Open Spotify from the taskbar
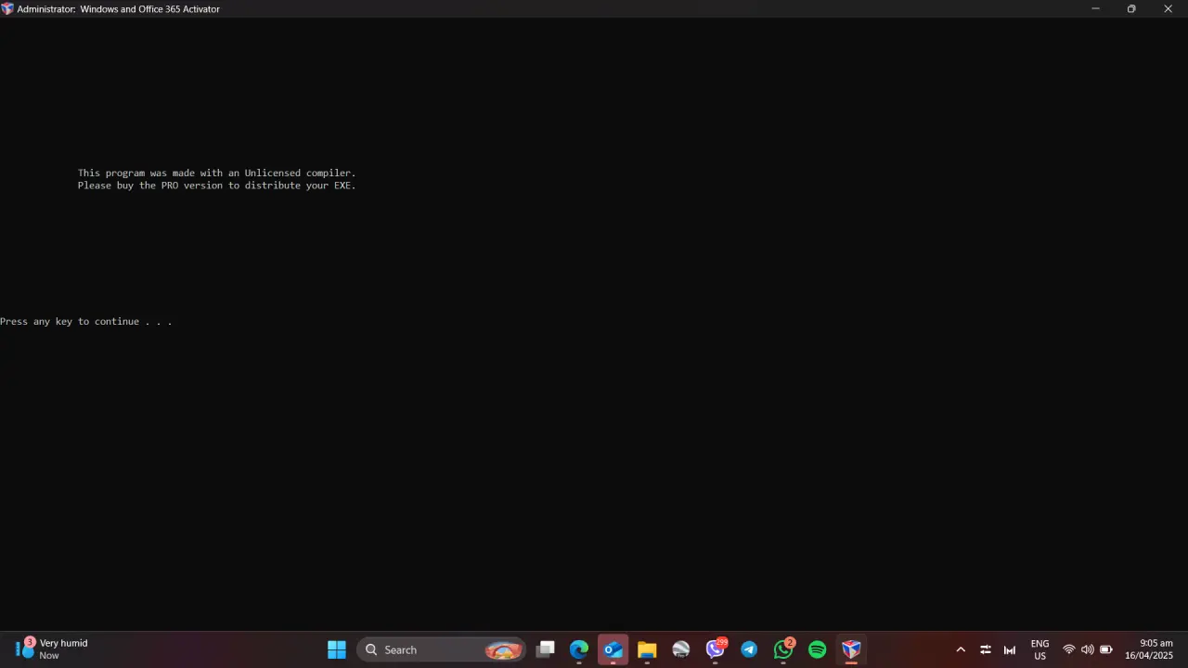The width and height of the screenshot is (1188, 668). pyautogui.click(x=818, y=649)
